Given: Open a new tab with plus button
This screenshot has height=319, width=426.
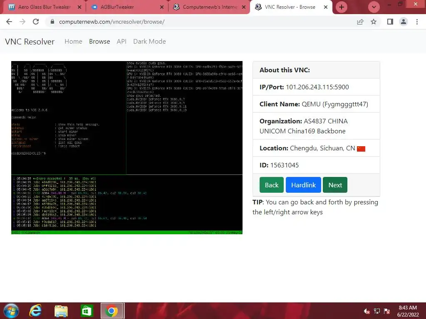Looking at the screenshot, I should [x=342, y=7].
